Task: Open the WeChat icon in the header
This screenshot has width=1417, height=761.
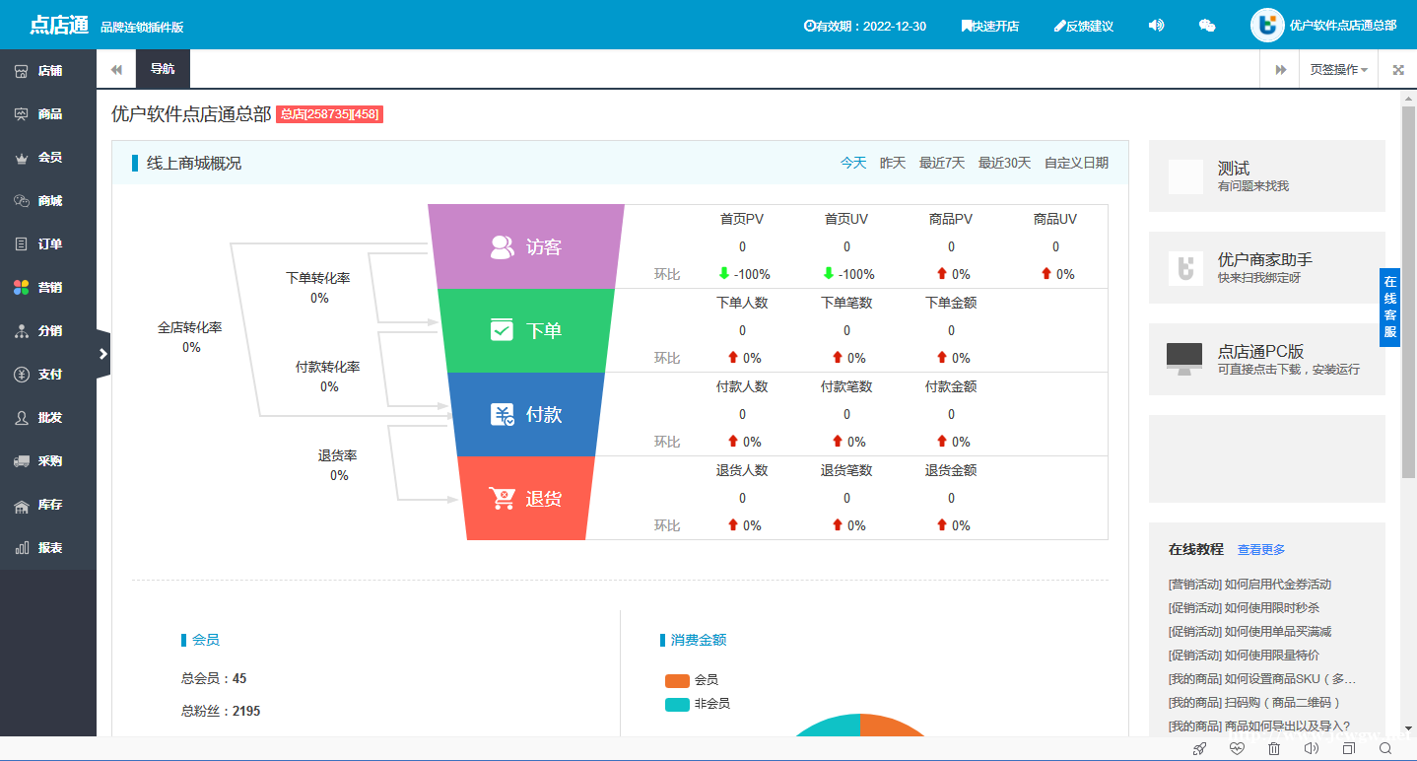Action: coord(1206,26)
